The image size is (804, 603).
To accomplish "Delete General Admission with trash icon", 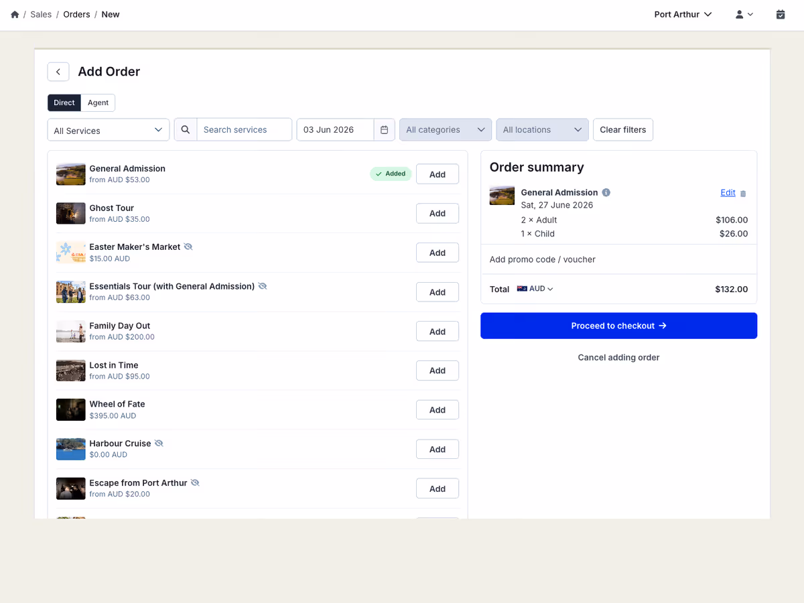I will tap(743, 193).
